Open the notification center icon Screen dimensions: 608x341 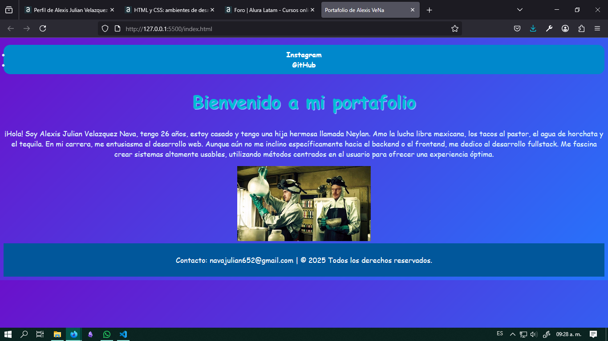point(593,334)
